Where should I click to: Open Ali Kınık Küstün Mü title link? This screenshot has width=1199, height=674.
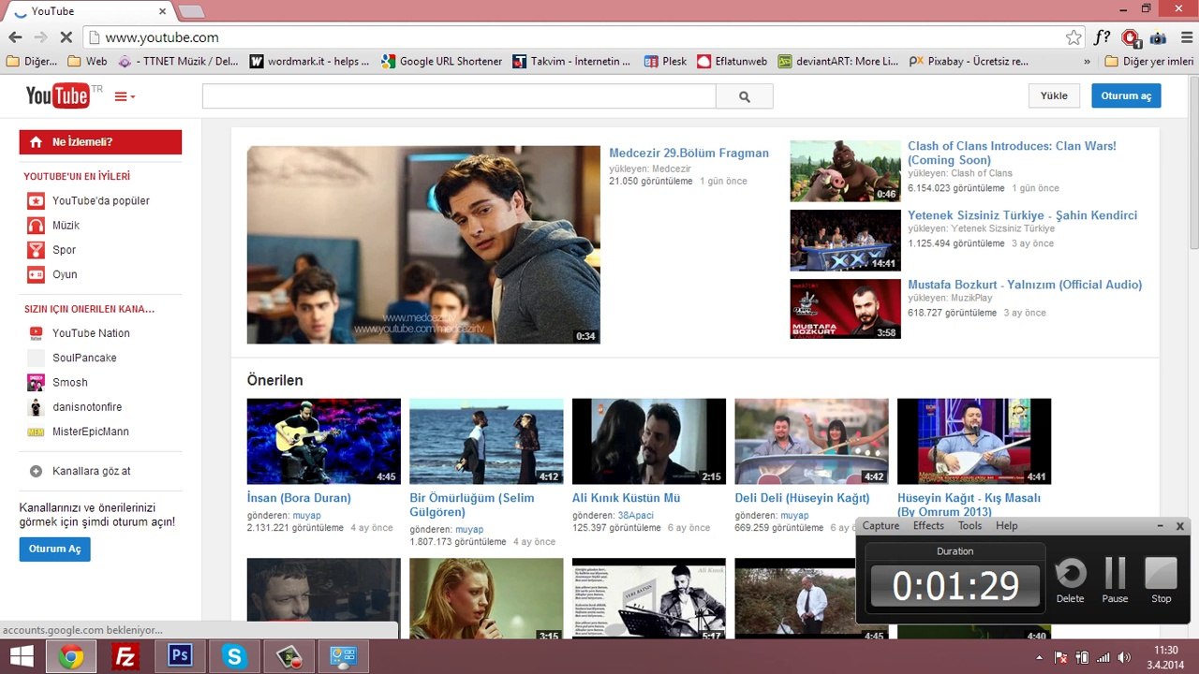pos(627,498)
